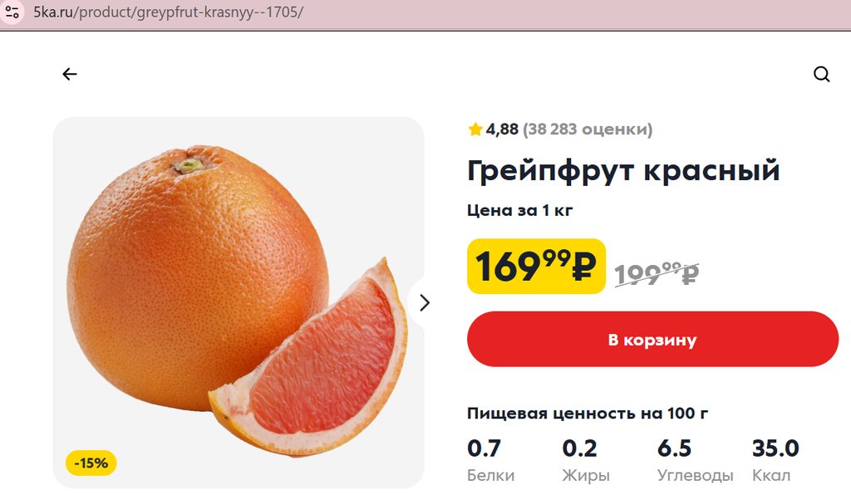Click the "Пищевая ценность на 100 г" heading

click(587, 413)
